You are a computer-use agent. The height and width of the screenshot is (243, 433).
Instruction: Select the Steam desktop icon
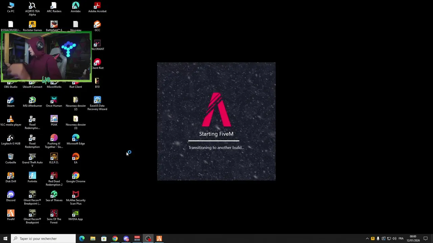click(11, 102)
